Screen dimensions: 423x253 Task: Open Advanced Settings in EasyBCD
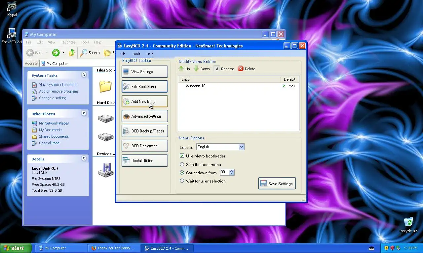144,116
